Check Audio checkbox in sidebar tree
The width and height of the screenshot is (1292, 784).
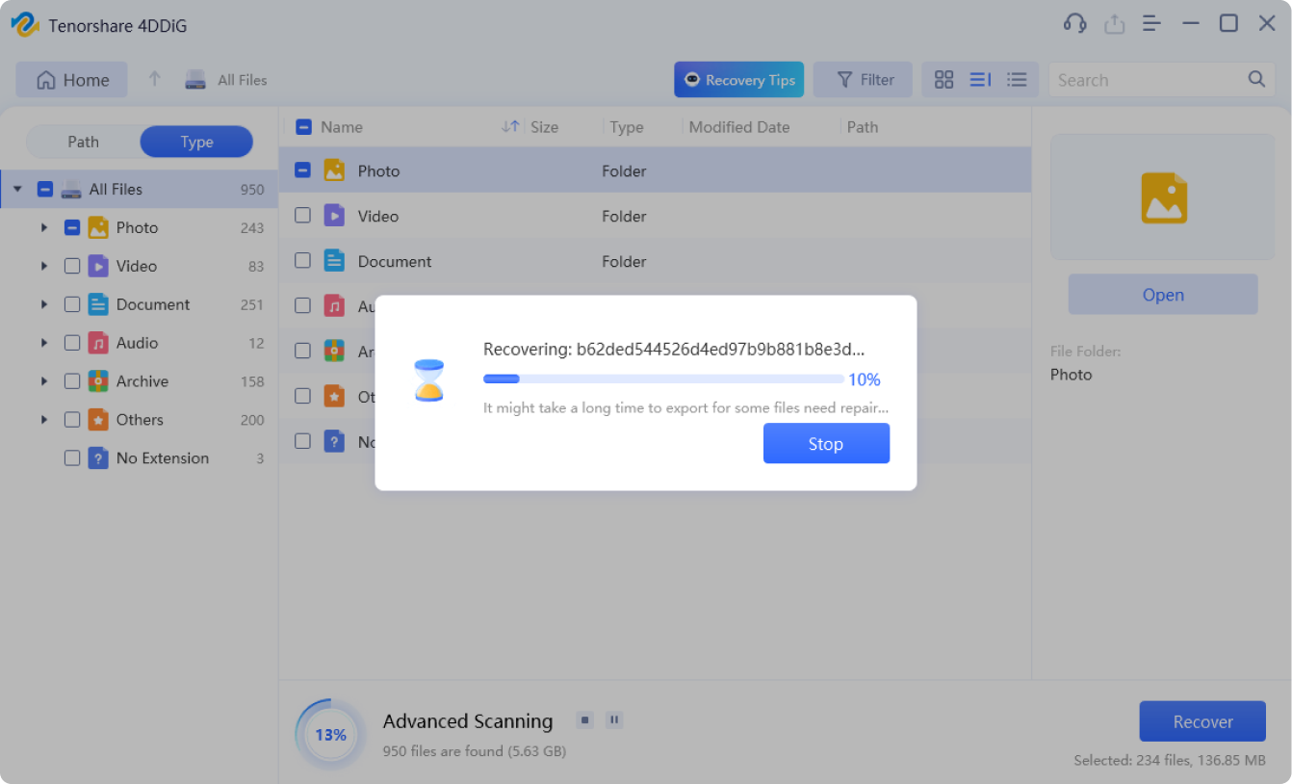[72, 343]
